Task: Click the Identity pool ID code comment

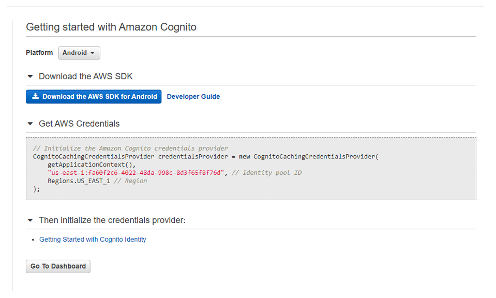Action: tap(266, 173)
